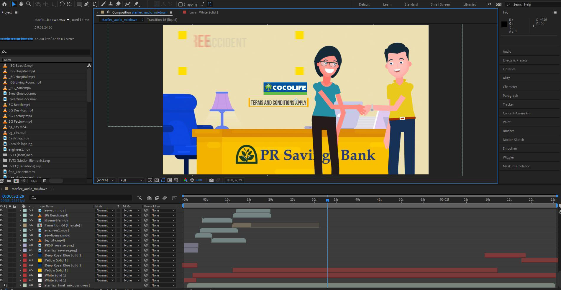Select the Type tool

[x=94, y=4]
